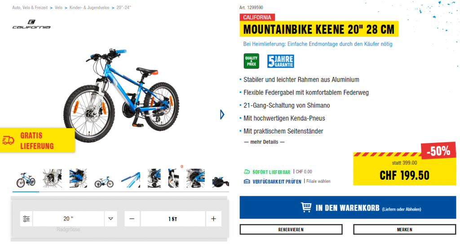Viewport: 460px width, 251px height.
Task: Increase quantity with the plus button
Action: (x=213, y=219)
